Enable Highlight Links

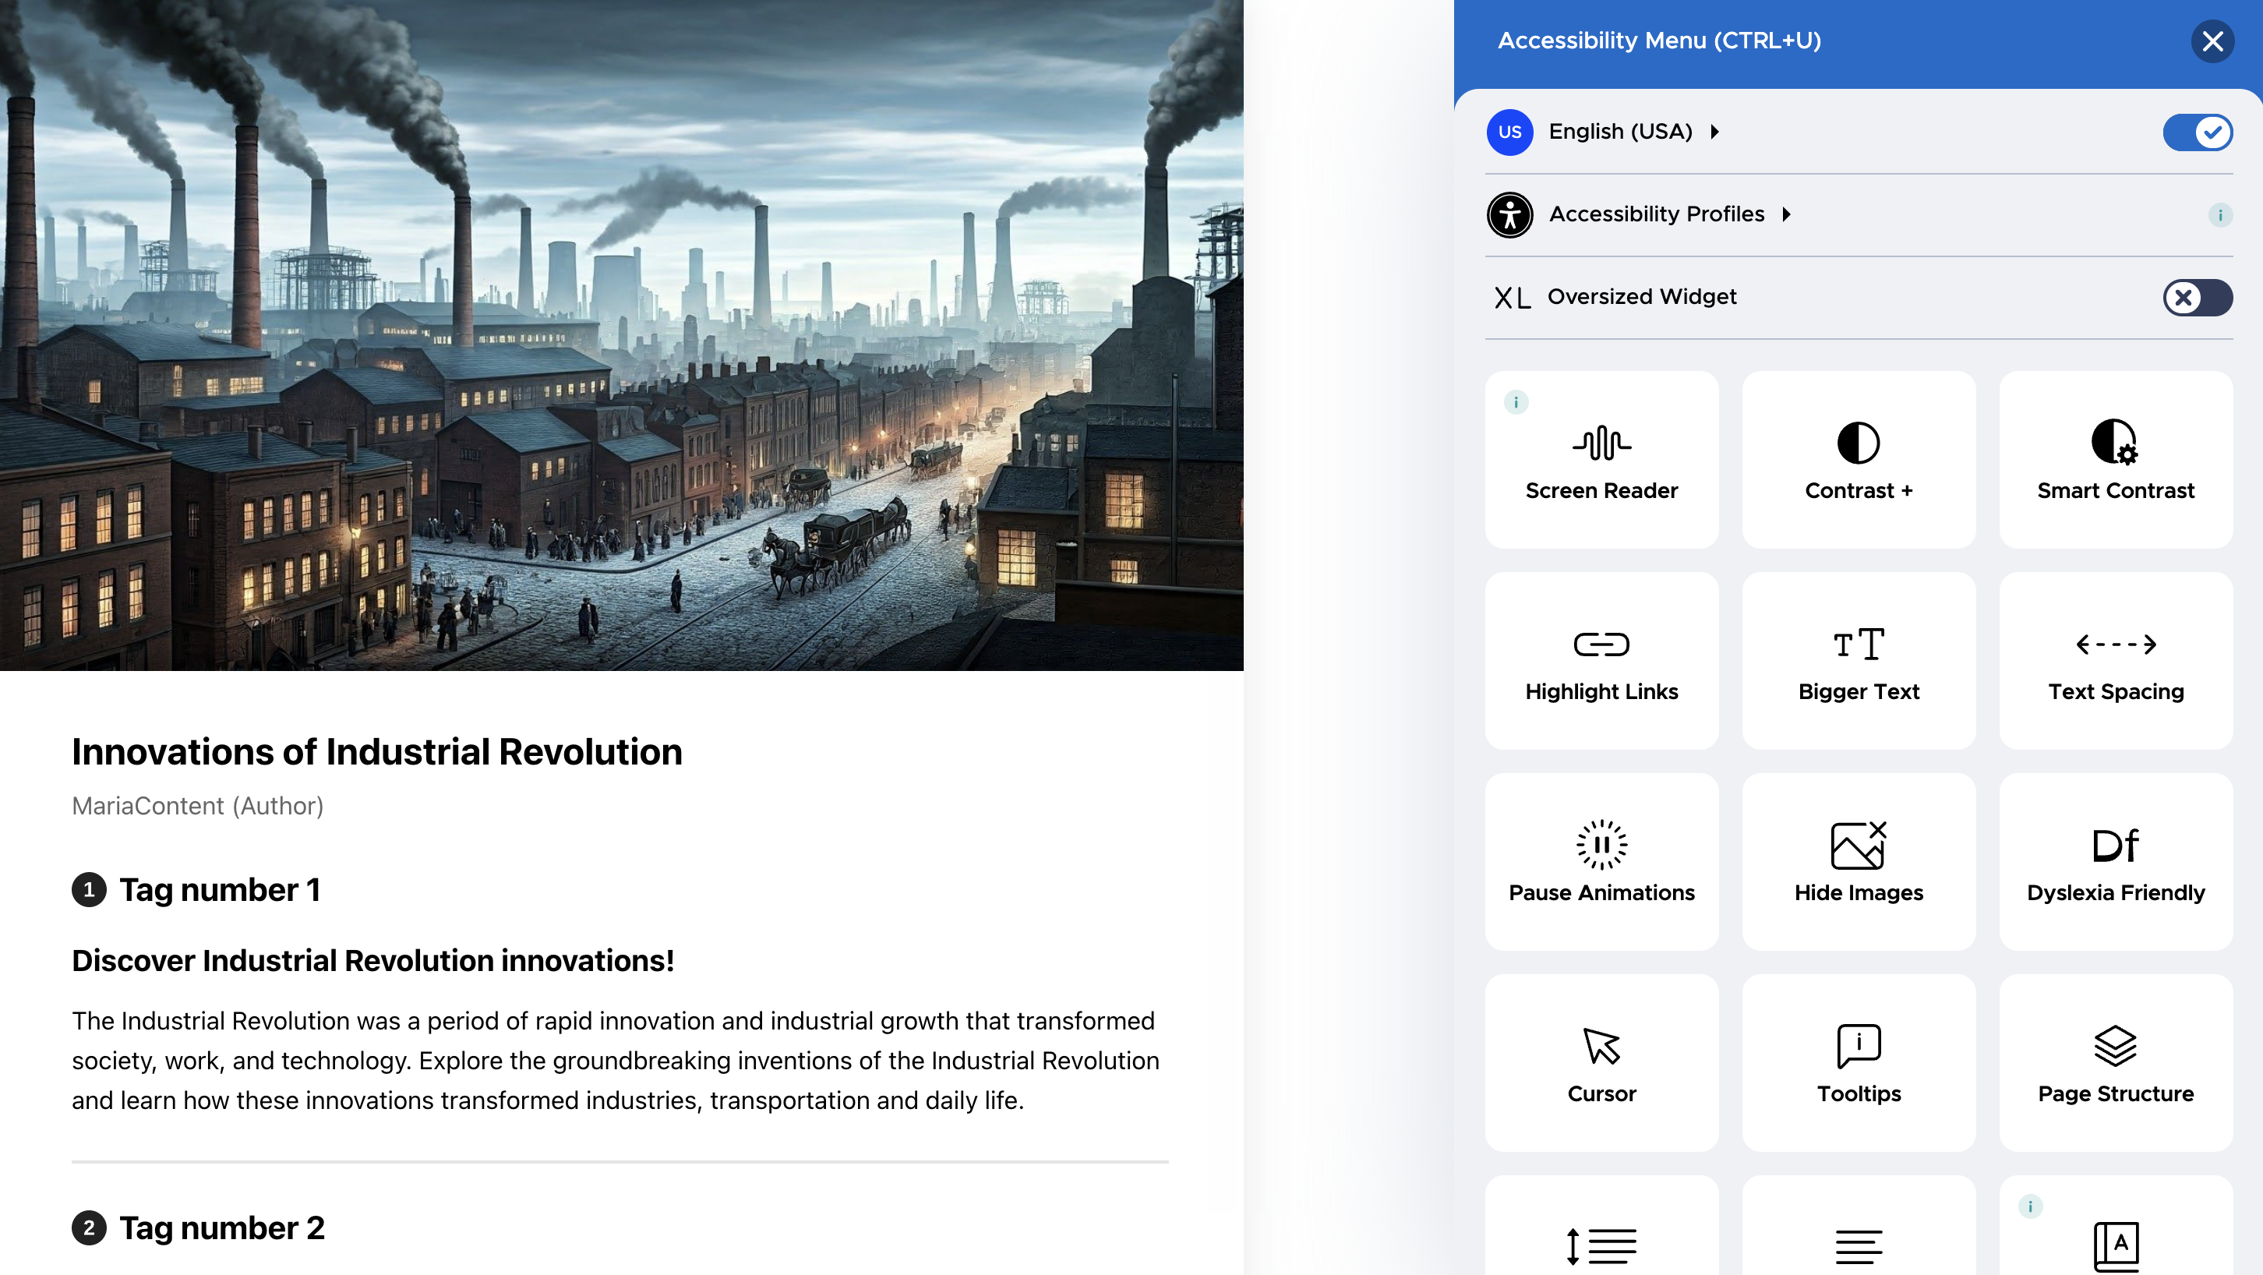point(1601,661)
